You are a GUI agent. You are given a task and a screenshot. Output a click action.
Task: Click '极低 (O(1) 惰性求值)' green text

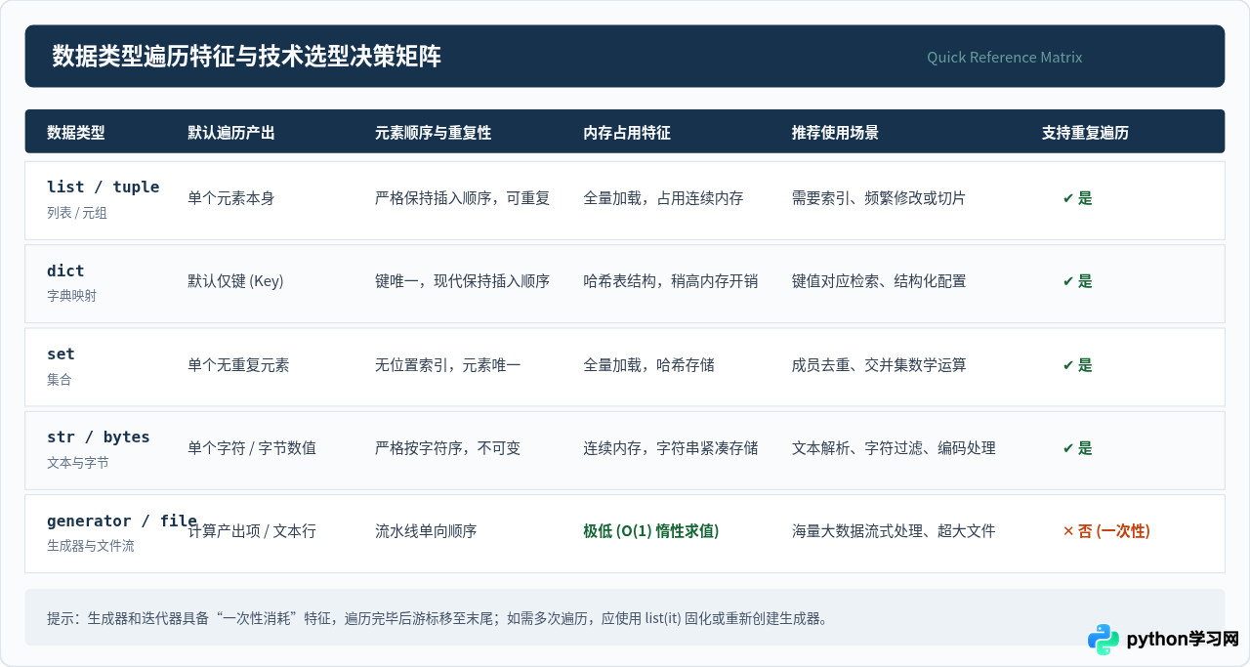651,531
